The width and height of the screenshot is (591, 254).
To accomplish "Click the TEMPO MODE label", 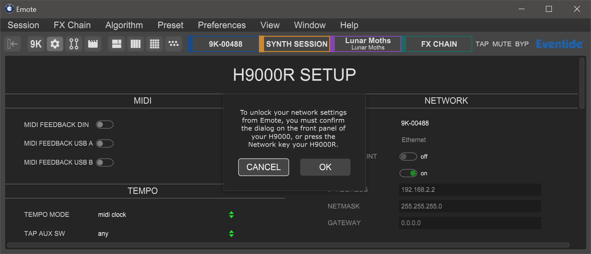I will 47,215.
